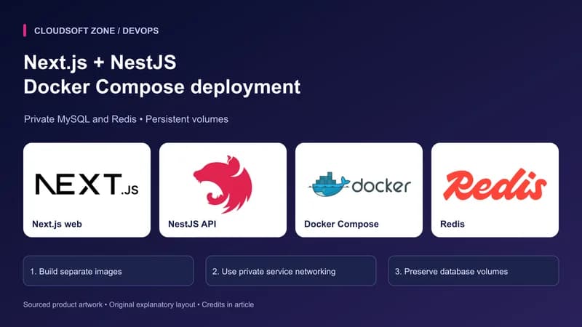This screenshot has height=327, width=582.
Task: Click step '3. Preserve database volumes'
Action: (x=474, y=270)
